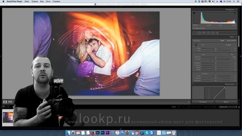The height and width of the screenshot is (136, 242).
Task: Toggle the filmstrip filter lock
Action: (239, 107)
